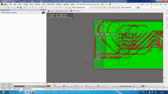Image resolution: width=168 pixels, height=94 pixels.
Task: Click the home tree icon in navigation toolbar
Action: click(110, 4)
